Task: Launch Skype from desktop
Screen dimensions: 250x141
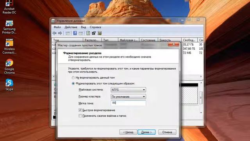Action: click(9, 85)
